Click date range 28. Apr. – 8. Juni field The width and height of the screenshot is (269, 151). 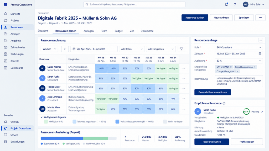pyautogui.click(x=94, y=49)
